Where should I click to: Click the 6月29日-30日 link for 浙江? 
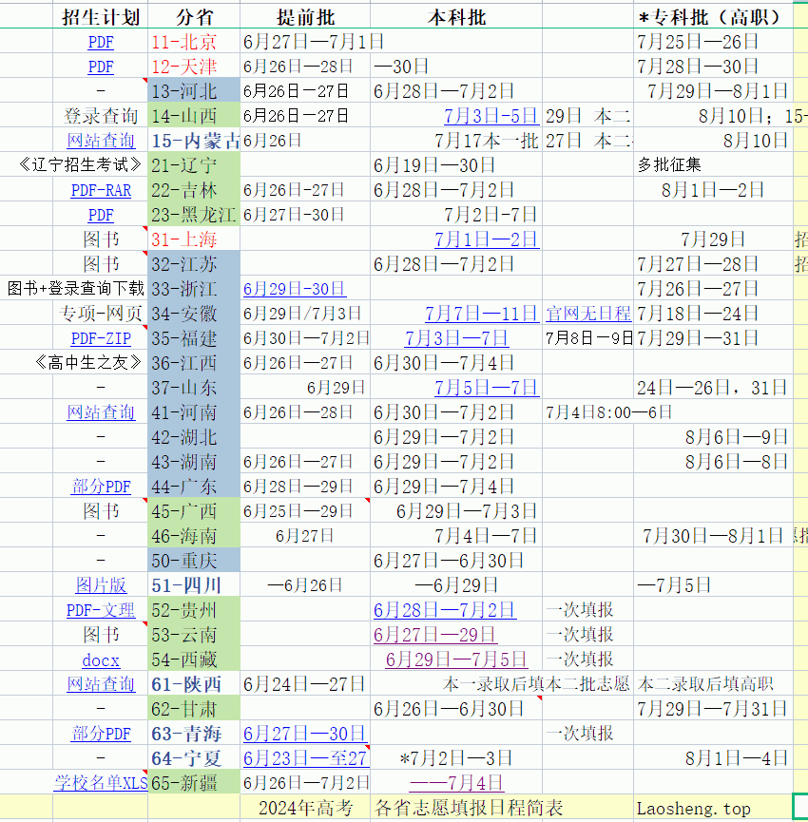point(294,289)
